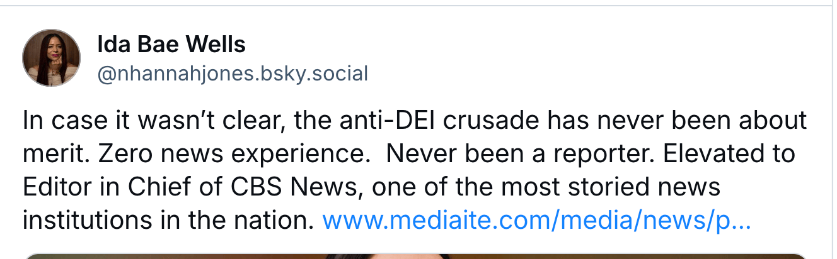This screenshot has height=259, width=837.
Task: Click Ida Bae Wells's profile avatar
Action: click(x=51, y=58)
